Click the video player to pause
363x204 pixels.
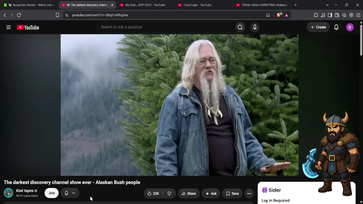point(180,105)
